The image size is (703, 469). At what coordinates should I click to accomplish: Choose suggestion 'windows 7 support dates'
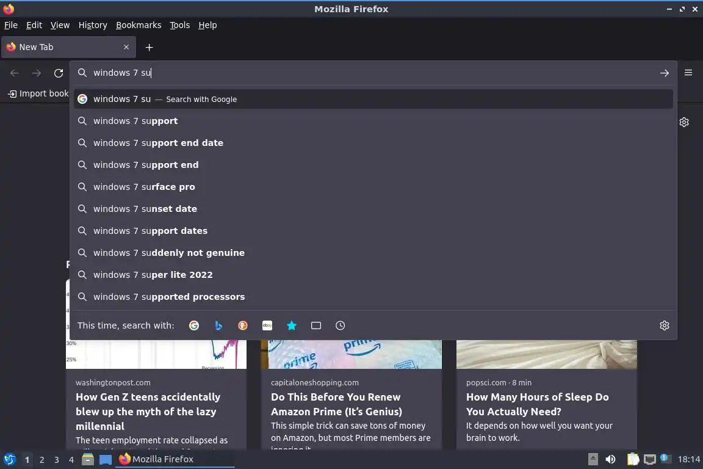click(x=373, y=231)
